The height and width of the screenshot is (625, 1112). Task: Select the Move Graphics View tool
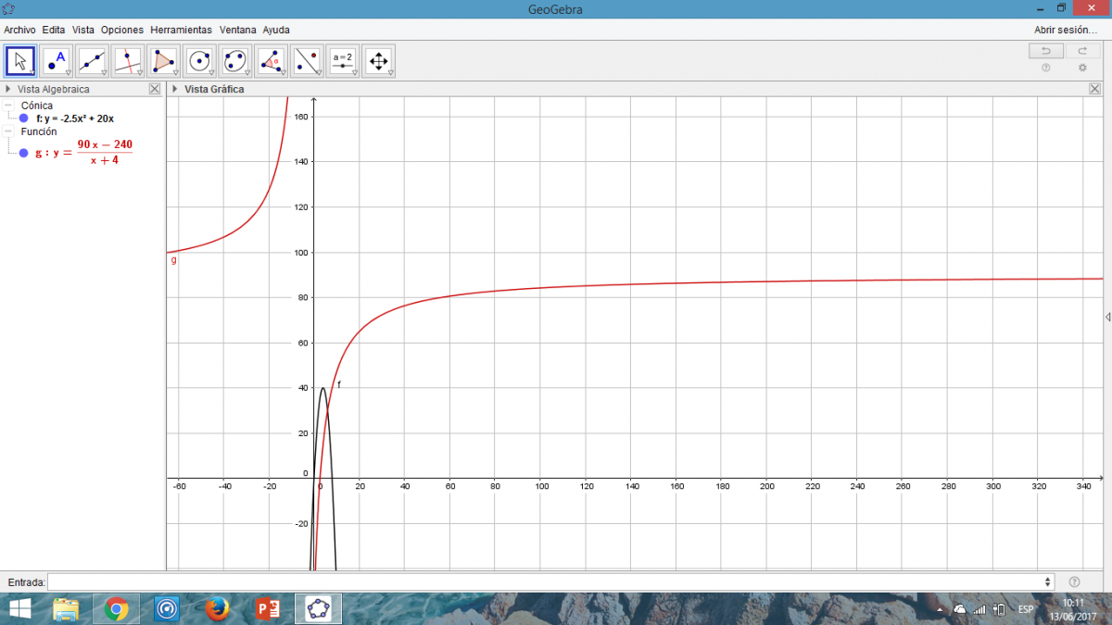378,61
